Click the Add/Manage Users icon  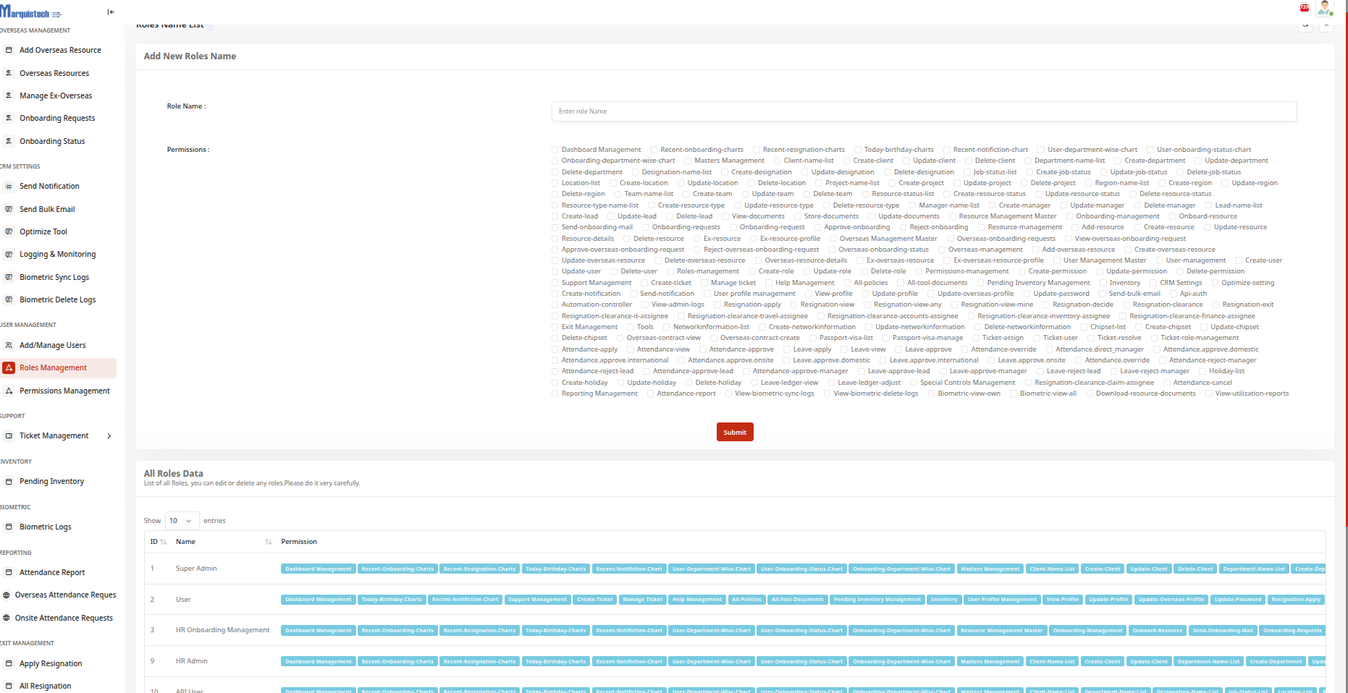tap(9, 346)
